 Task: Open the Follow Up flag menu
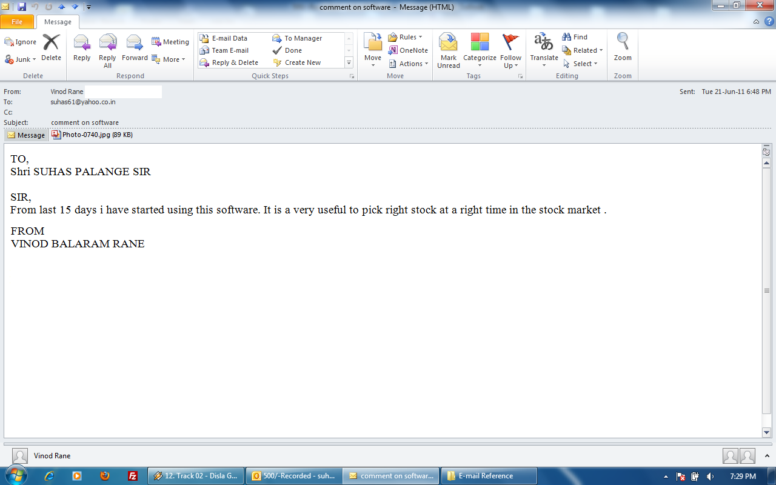pos(510,51)
